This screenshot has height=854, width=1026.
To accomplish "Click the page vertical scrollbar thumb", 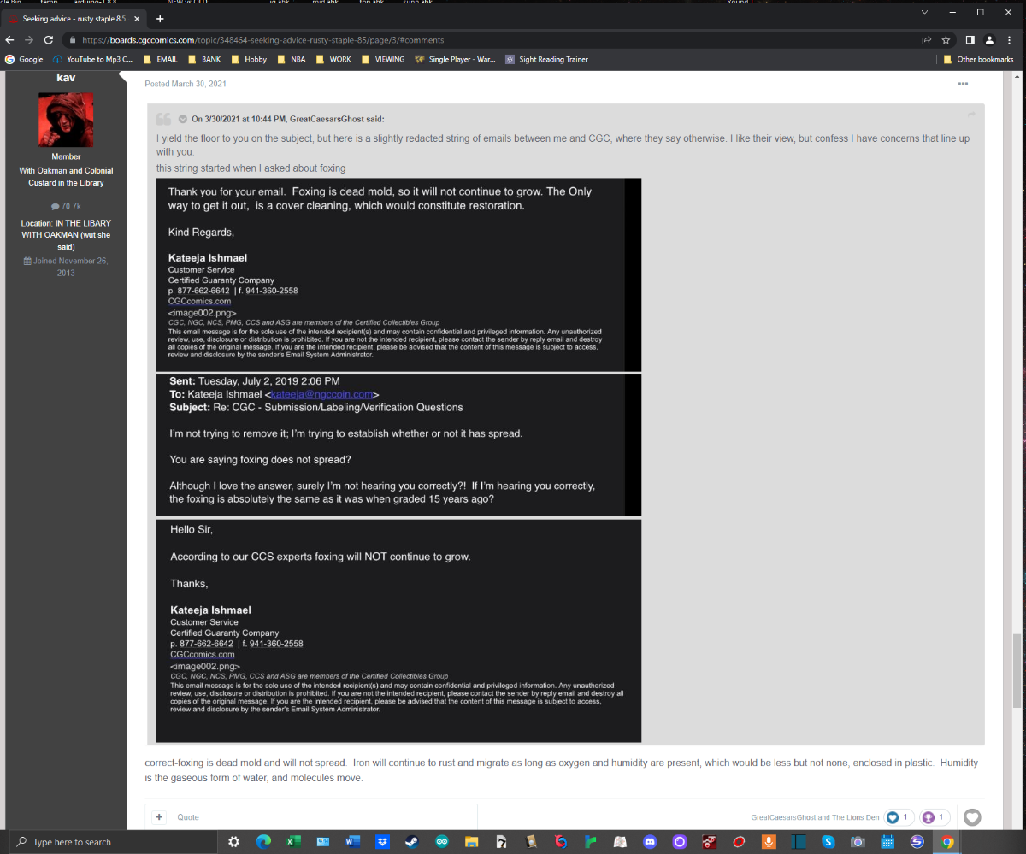I will (1017, 670).
